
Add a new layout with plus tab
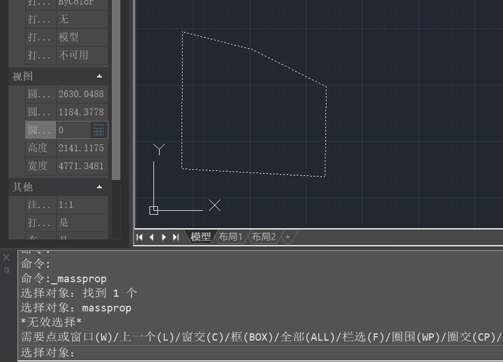288,237
